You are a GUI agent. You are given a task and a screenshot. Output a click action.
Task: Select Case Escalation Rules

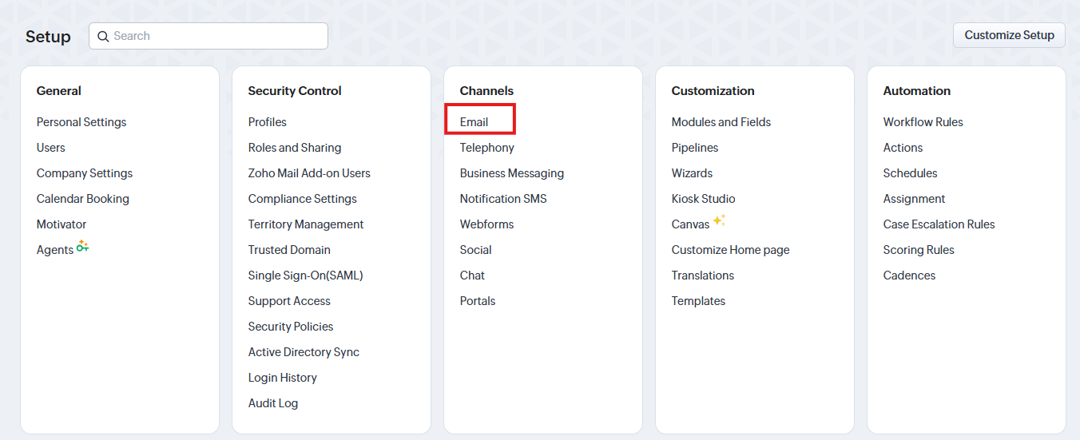[939, 224]
